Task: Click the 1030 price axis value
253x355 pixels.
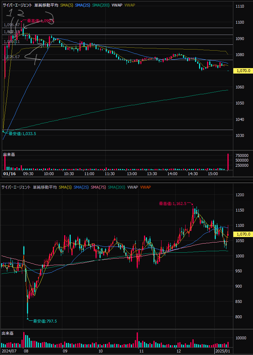Action: click(240, 135)
